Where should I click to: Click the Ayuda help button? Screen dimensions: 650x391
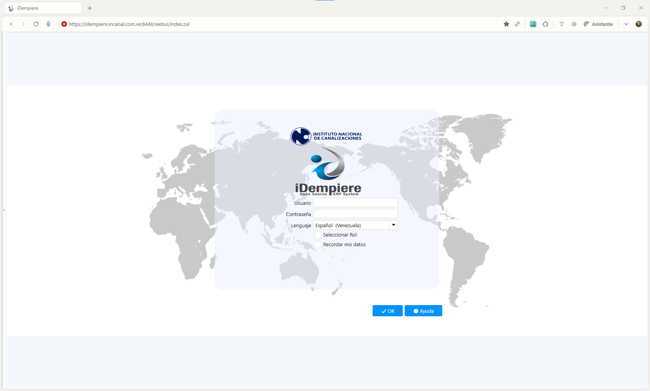[423, 311]
